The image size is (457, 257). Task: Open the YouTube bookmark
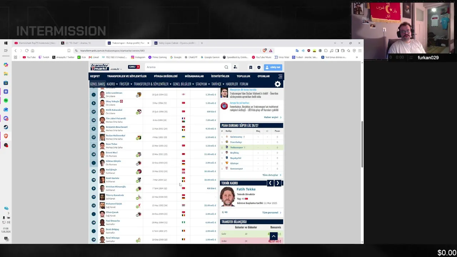(29, 57)
